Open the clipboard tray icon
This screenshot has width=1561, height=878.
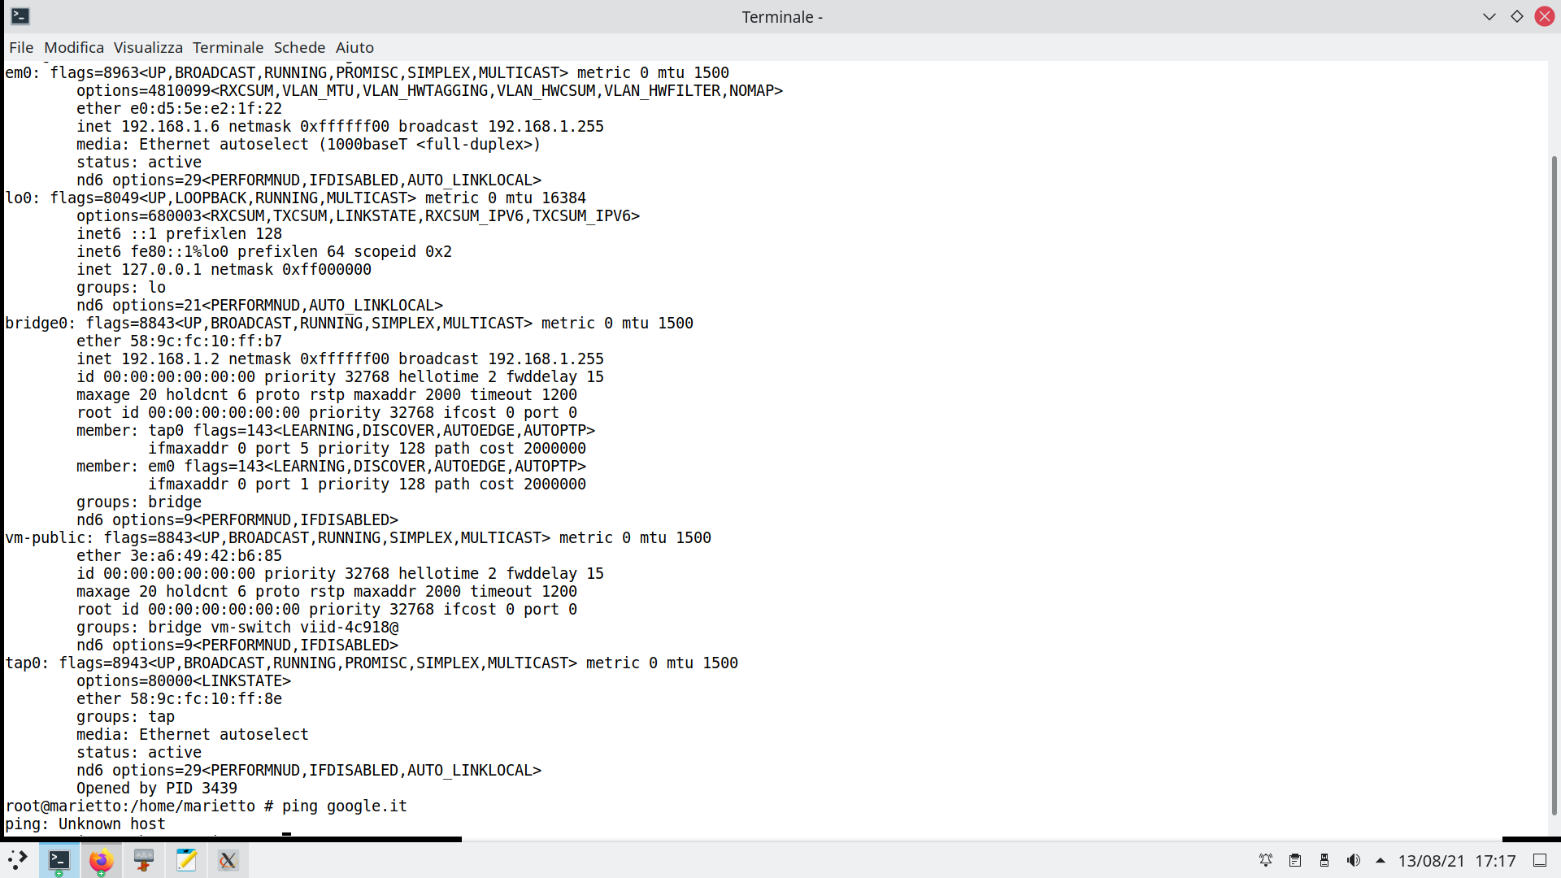1295,860
